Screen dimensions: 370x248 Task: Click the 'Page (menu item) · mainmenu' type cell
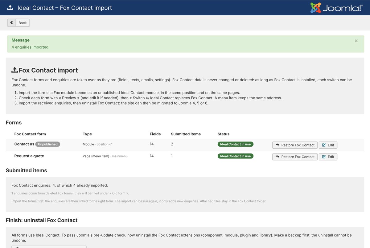105,156
